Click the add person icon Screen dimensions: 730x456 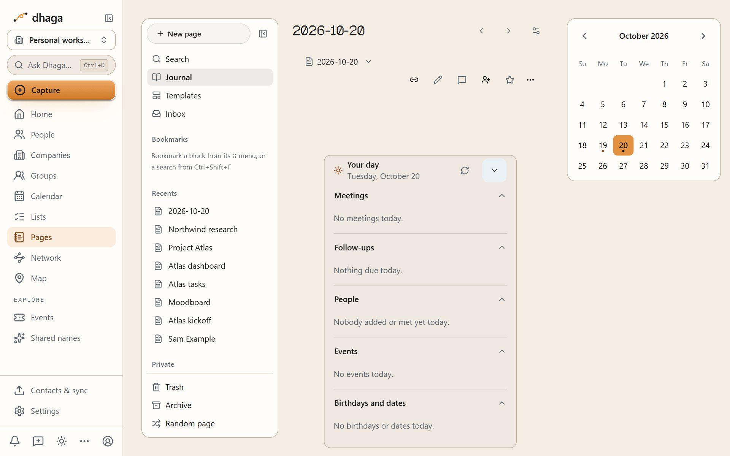[x=486, y=80]
